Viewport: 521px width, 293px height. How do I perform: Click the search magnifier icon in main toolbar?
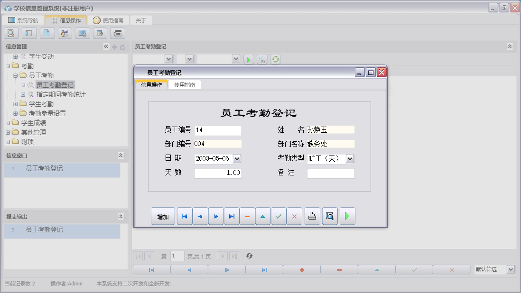[x=11, y=33]
